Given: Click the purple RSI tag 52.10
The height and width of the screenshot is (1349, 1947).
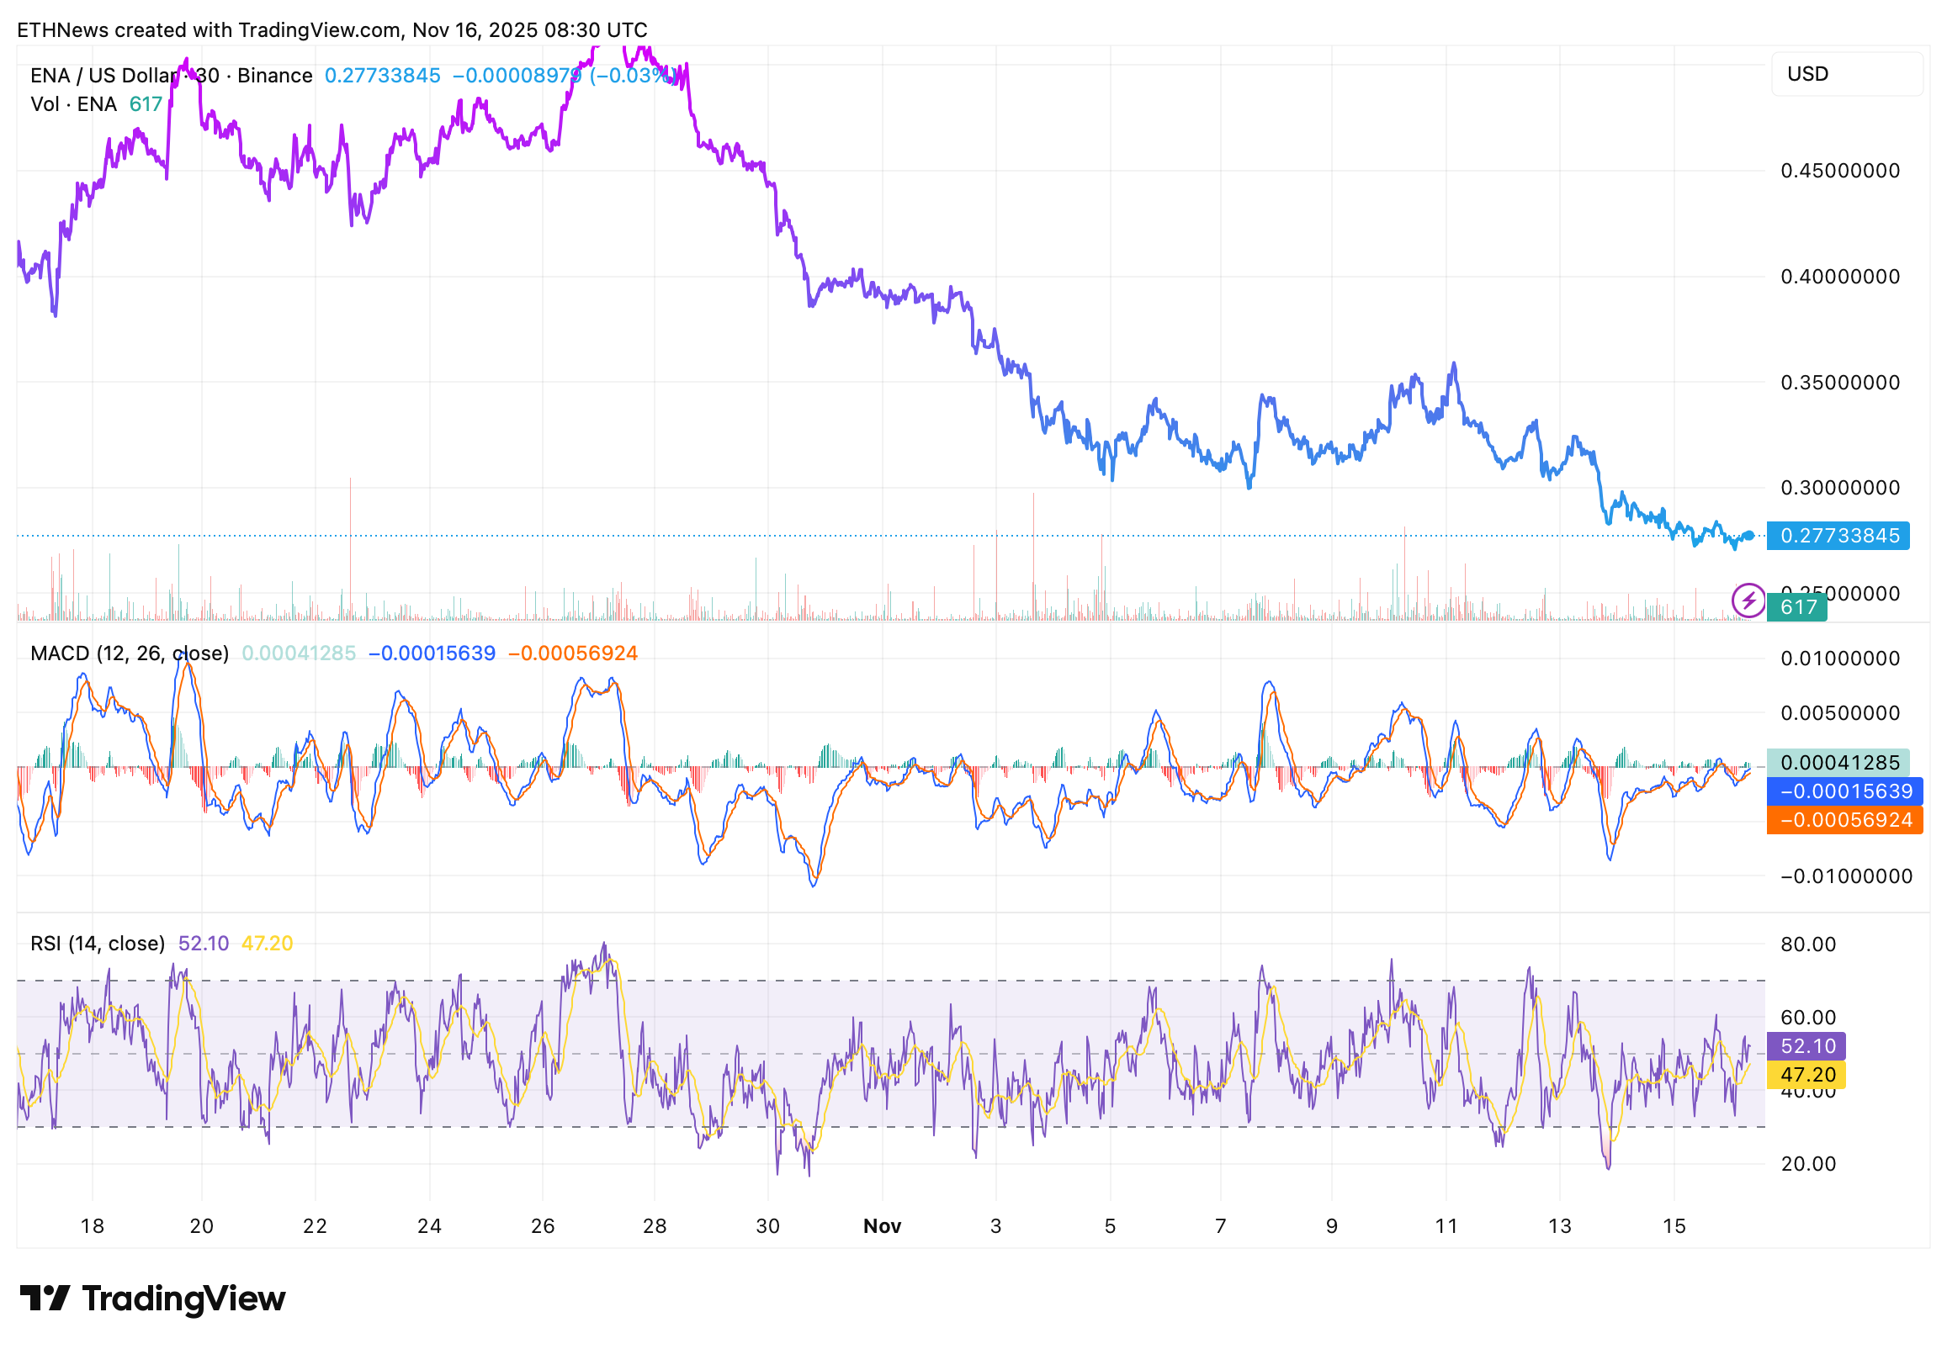Looking at the screenshot, I should 1805,1045.
